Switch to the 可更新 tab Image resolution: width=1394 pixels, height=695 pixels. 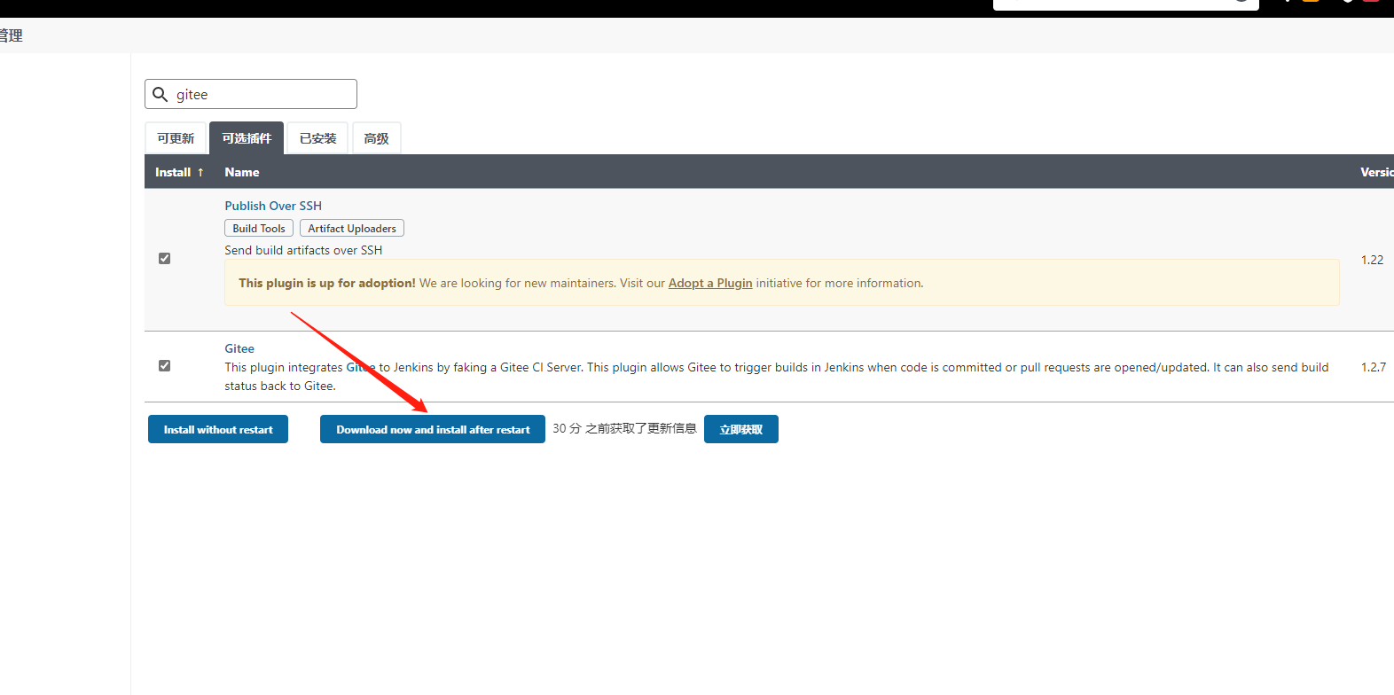[176, 138]
